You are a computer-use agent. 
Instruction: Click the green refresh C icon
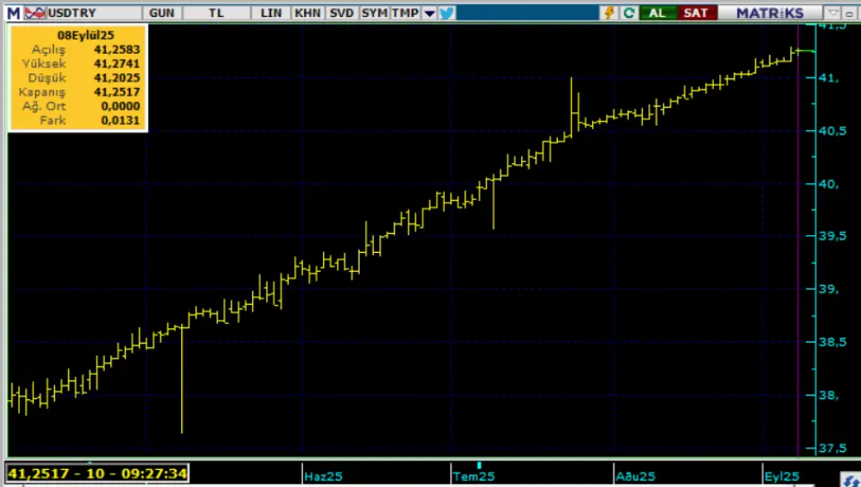[x=629, y=13]
